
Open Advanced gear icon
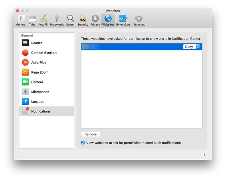pyautogui.click(x=139, y=18)
